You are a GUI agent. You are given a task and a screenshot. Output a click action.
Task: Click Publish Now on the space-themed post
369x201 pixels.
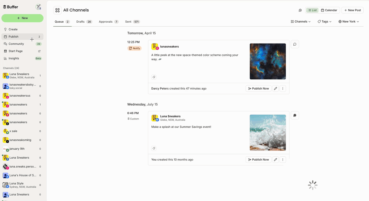click(258, 88)
